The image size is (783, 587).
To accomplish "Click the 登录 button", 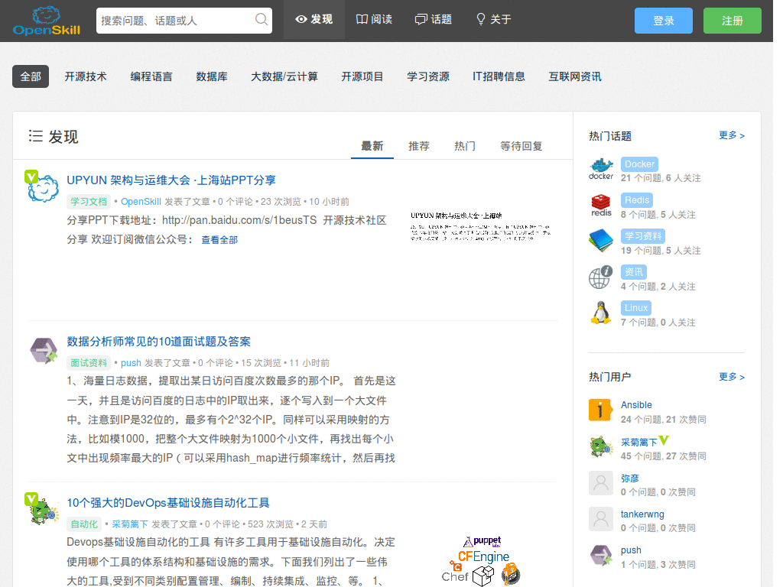I will click(663, 21).
